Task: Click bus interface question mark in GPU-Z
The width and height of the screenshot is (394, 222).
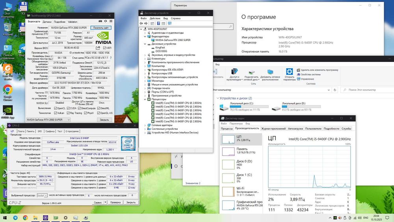Action: click(x=111, y=58)
